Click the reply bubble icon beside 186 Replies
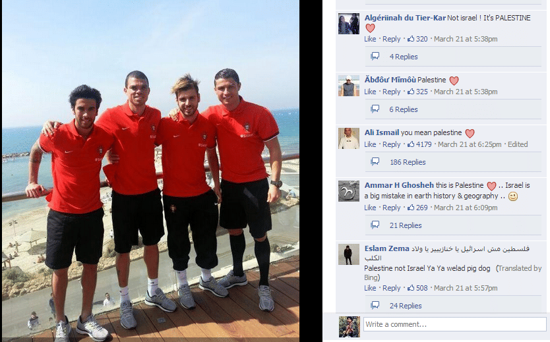Image resolution: width=550 pixels, height=342 pixels. pyautogui.click(x=375, y=161)
